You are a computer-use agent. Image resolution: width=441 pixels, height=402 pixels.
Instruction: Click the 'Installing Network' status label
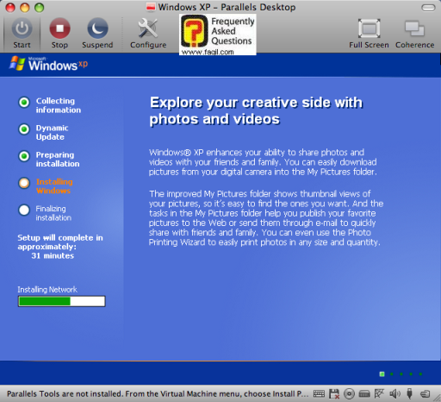point(47,290)
